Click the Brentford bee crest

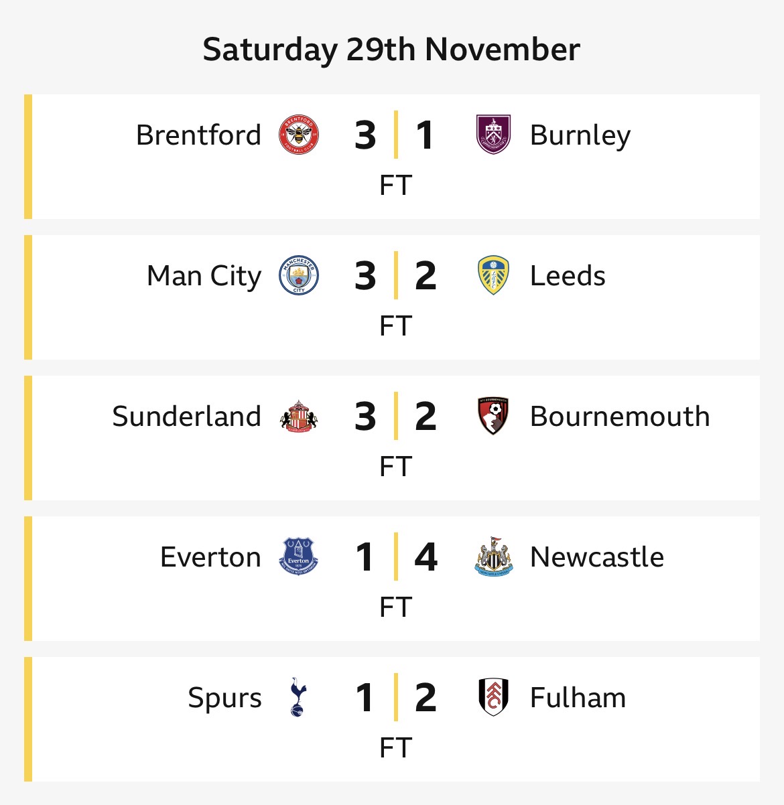click(x=299, y=135)
